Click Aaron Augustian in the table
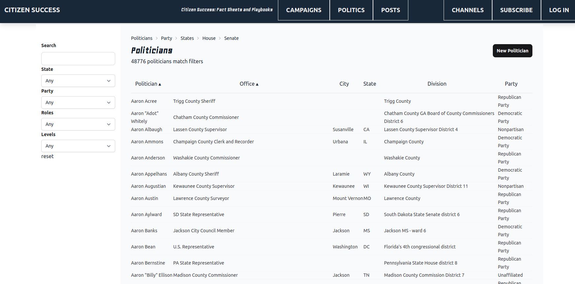This screenshot has width=575, height=284. (148, 186)
